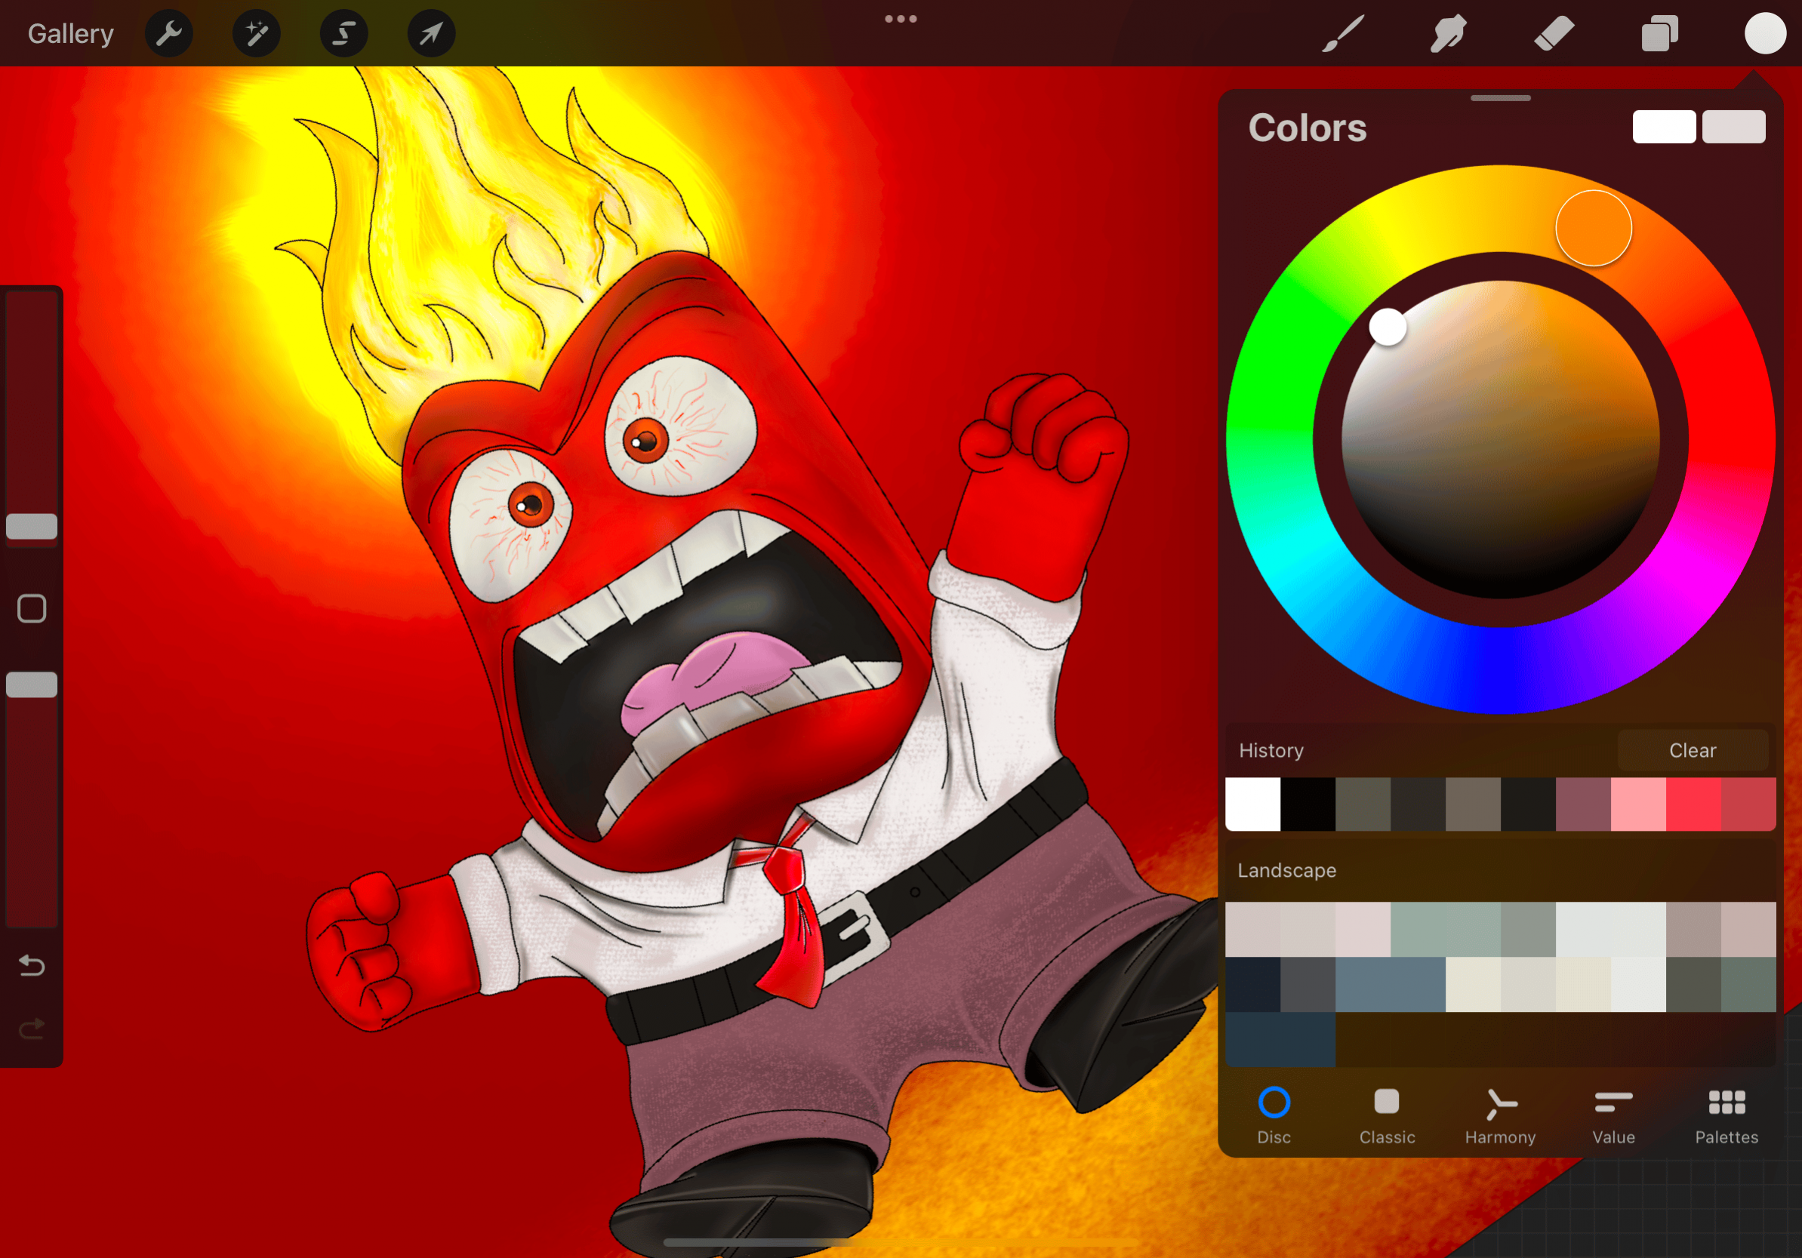This screenshot has height=1258, width=1802.
Task: Pick the bright red swatch in History
Action: pyautogui.click(x=1693, y=804)
